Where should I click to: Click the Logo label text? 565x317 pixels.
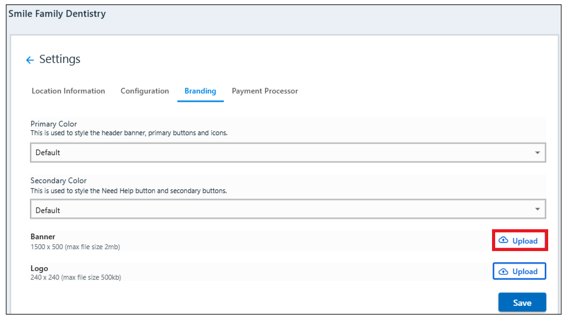[39, 268]
